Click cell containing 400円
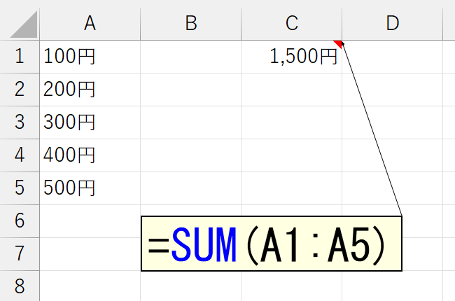Screen dimensions: 455x301 90,155
